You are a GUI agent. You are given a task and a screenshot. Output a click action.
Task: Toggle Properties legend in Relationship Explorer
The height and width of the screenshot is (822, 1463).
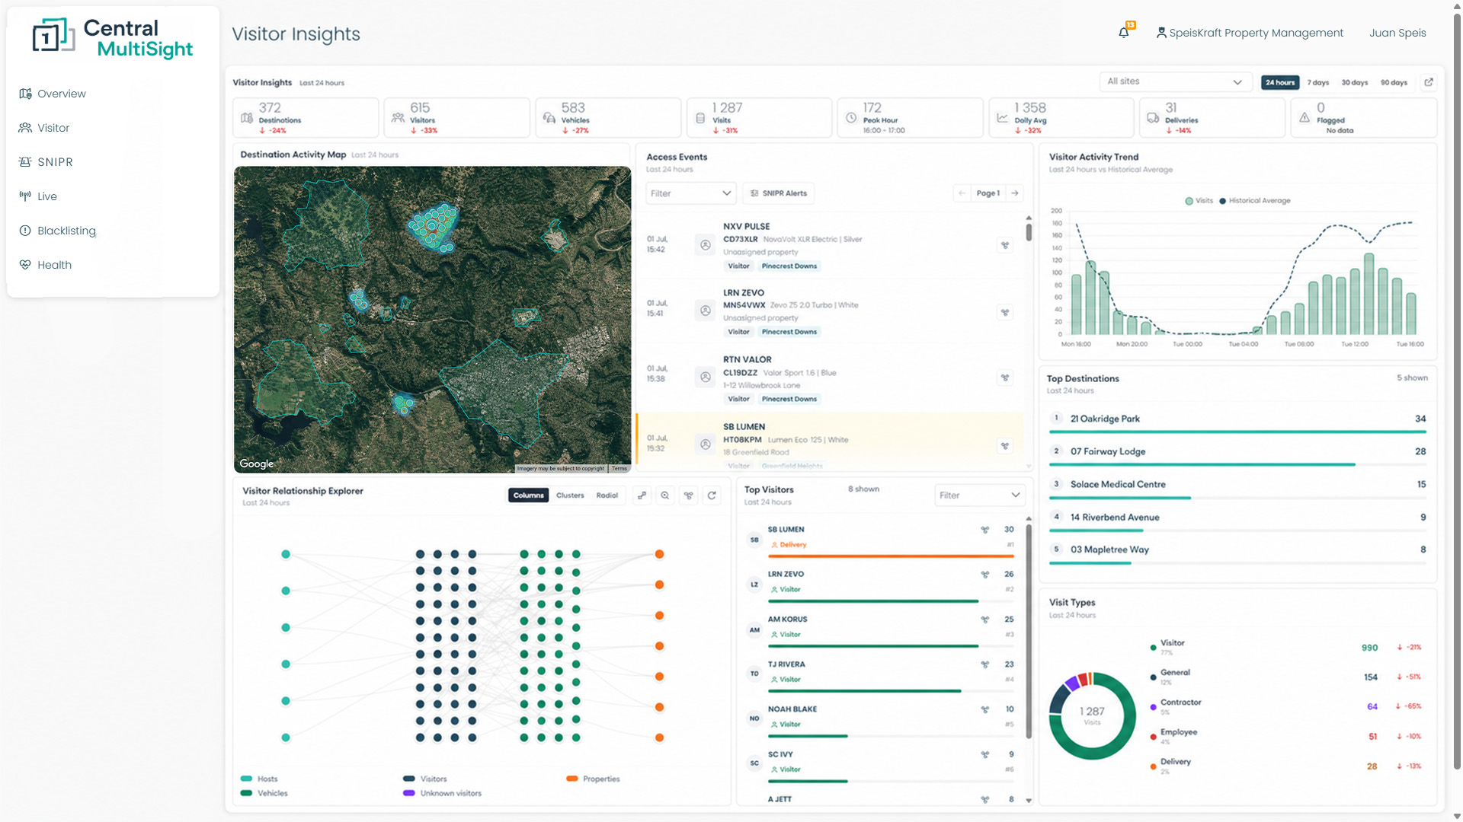pyautogui.click(x=593, y=779)
